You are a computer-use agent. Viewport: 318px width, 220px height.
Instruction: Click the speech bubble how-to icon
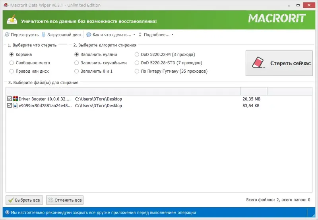coord(89,35)
